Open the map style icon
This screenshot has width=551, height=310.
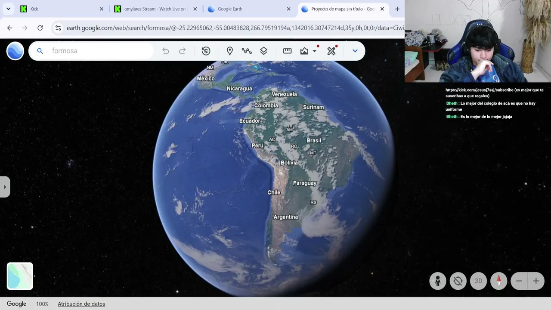pyautogui.click(x=304, y=51)
